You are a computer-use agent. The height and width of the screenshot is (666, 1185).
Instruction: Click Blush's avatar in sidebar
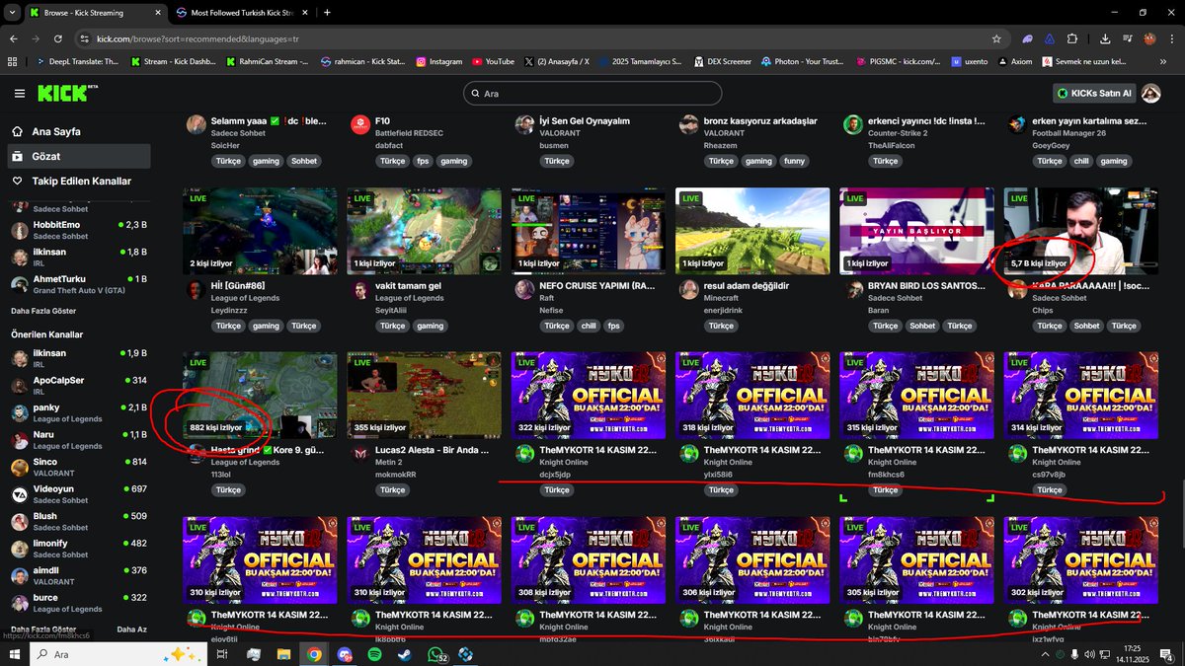click(20, 521)
